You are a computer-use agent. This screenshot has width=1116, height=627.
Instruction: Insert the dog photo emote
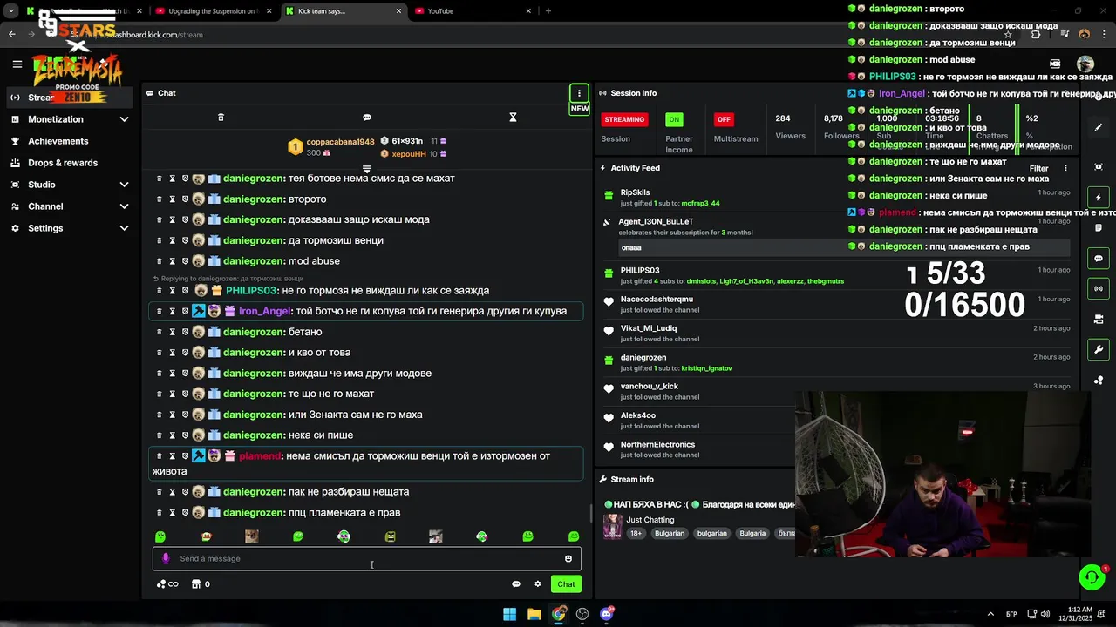252,536
